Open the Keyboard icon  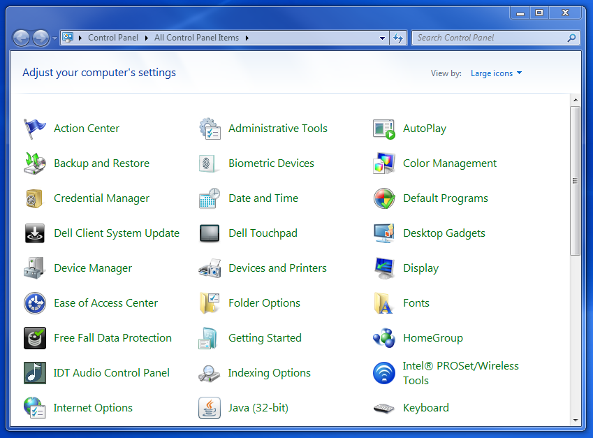click(x=384, y=408)
